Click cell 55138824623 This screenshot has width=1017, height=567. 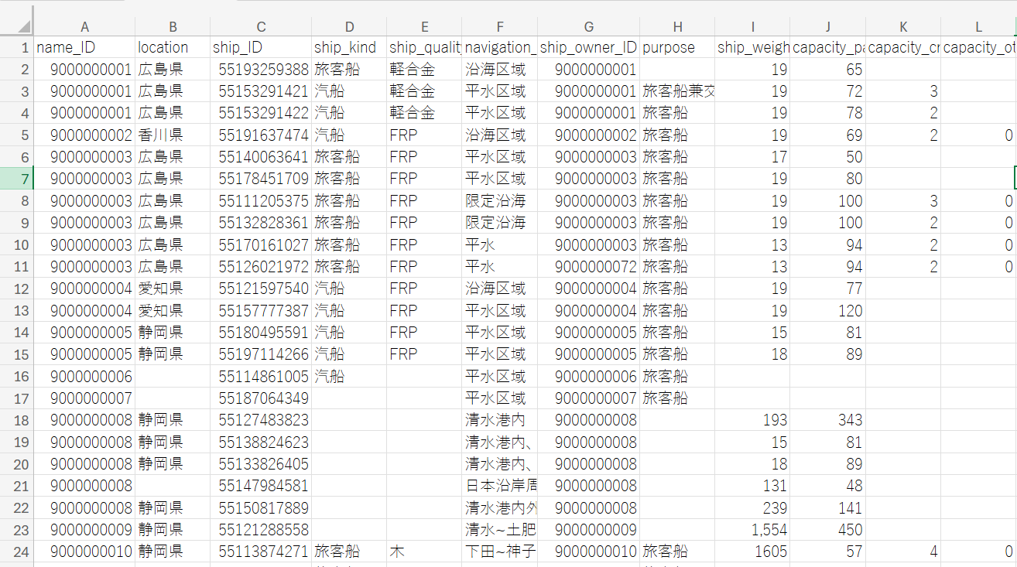click(x=261, y=442)
